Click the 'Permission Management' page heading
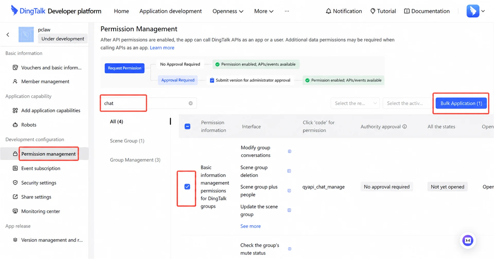 tap(139, 29)
